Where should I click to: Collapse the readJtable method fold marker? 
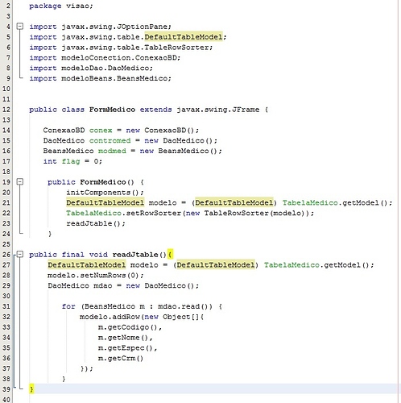click(20, 254)
